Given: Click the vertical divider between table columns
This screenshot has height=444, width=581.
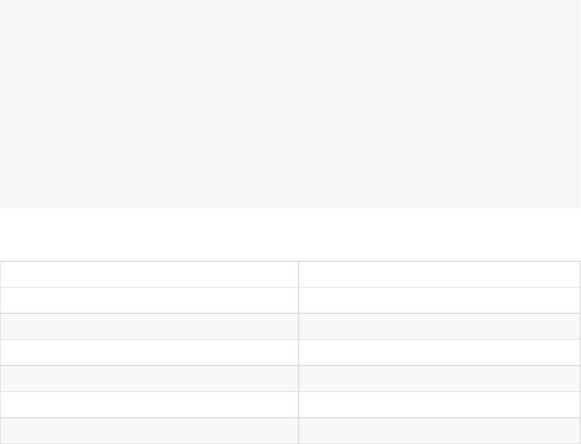Looking at the screenshot, I should pos(299,352).
